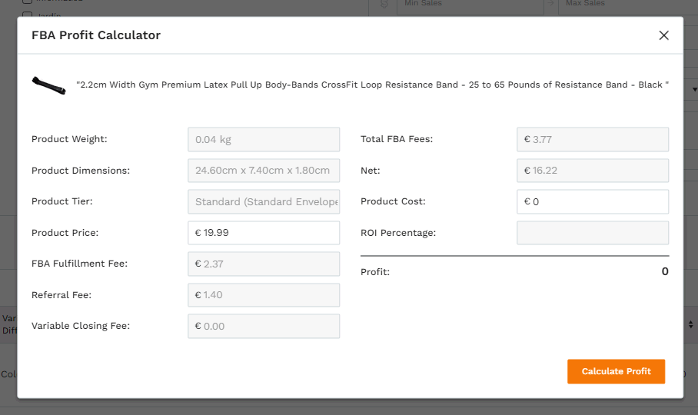Screen dimensions: 698x415
Task: Click the Variable Closing Fee field
Action: tap(264, 326)
